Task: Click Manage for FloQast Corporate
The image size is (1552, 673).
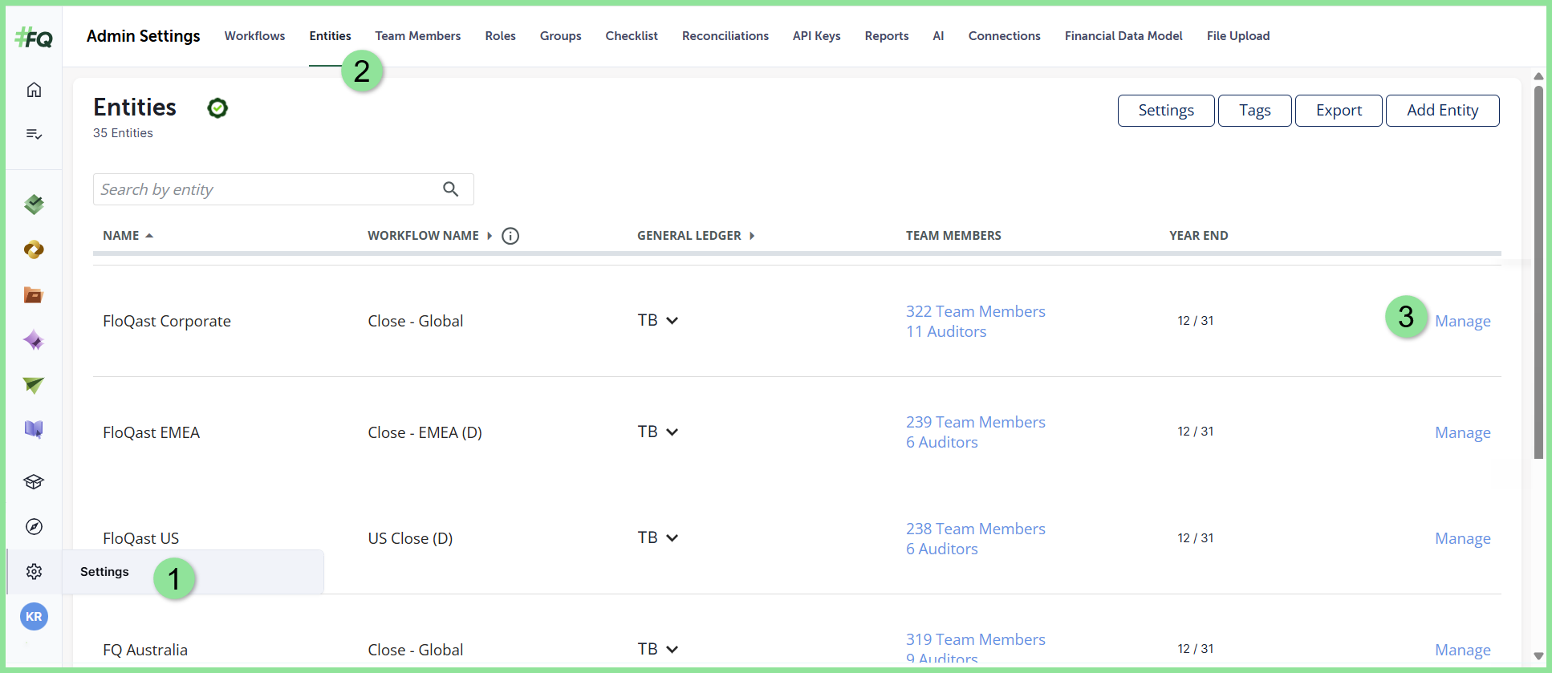Action: pyautogui.click(x=1462, y=321)
